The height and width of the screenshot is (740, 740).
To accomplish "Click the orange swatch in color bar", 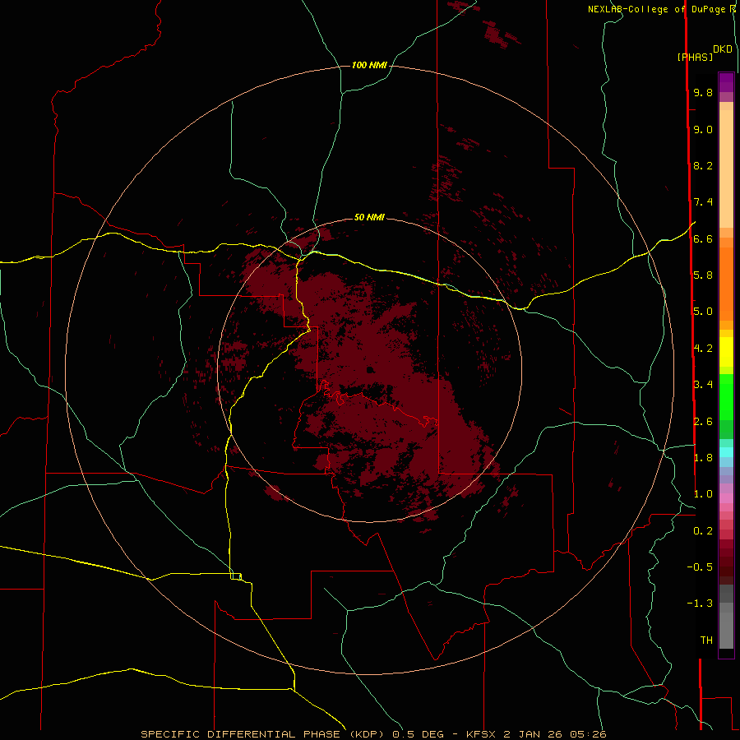I will pyautogui.click(x=726, y=284).
